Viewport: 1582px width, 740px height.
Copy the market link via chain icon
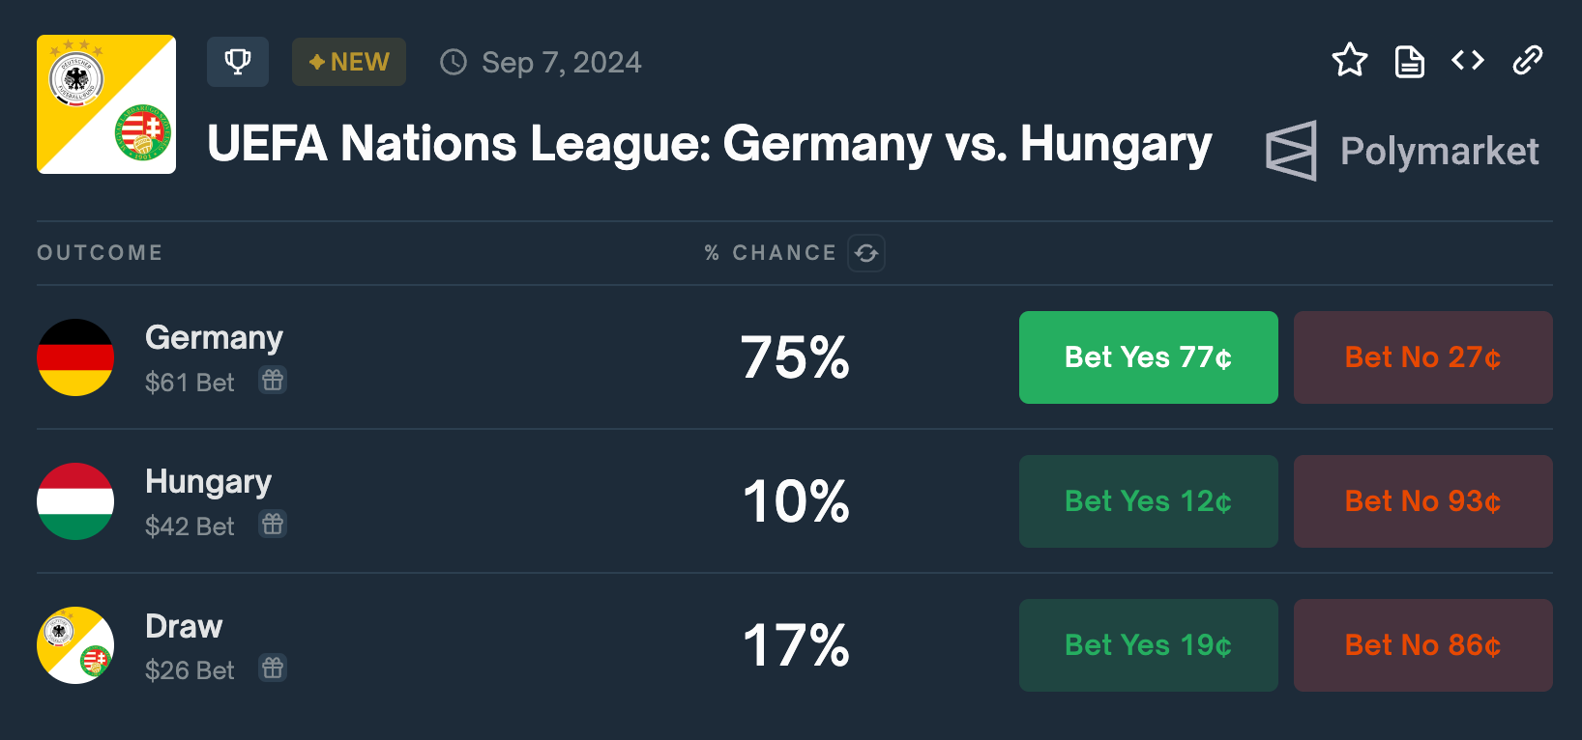[x=1528, y=61]
